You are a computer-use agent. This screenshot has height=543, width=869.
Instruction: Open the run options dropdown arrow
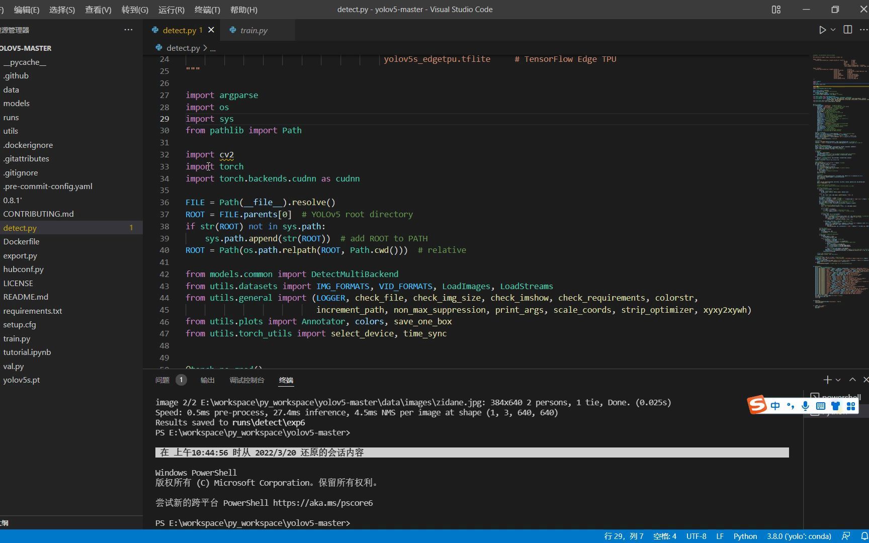point(833,30)
